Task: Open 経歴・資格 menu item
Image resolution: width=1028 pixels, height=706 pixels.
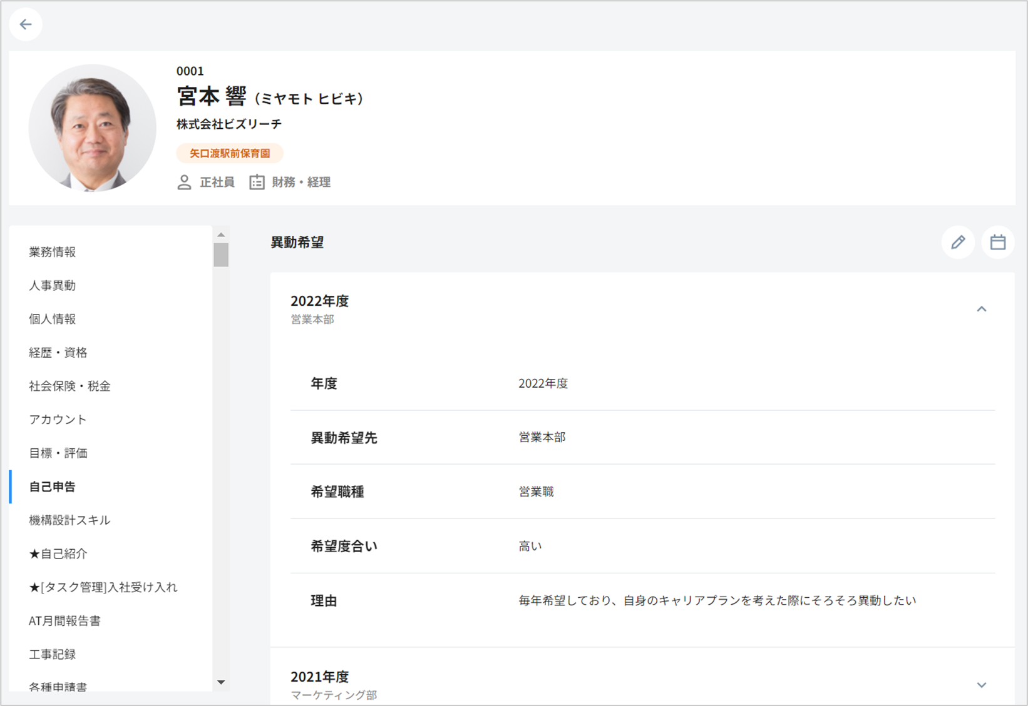Action: [58, 353]
